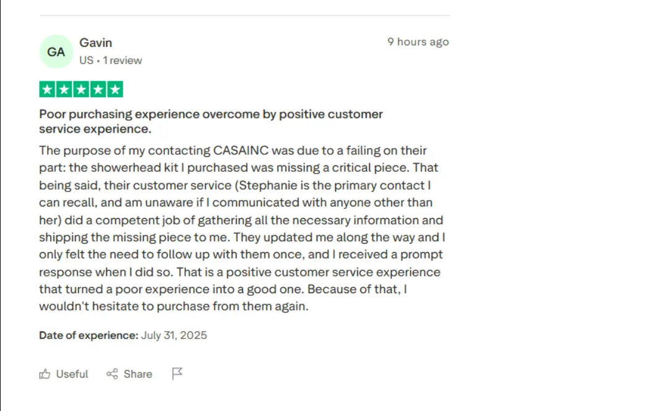Click the last line 'wouldn't hesitate to purchase'
This screenshot has height=411, width=652.
(174, 306)
